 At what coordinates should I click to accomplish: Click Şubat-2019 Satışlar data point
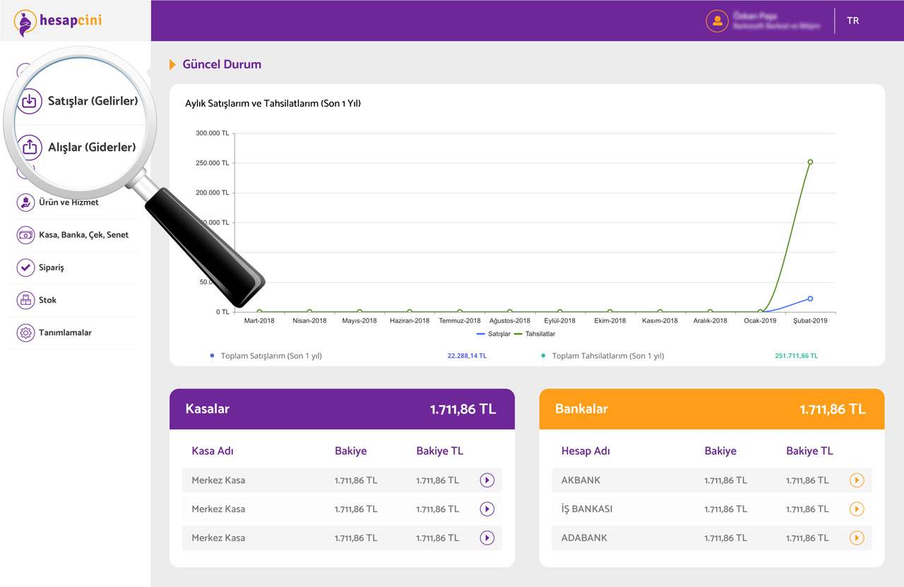pos(810,298)
